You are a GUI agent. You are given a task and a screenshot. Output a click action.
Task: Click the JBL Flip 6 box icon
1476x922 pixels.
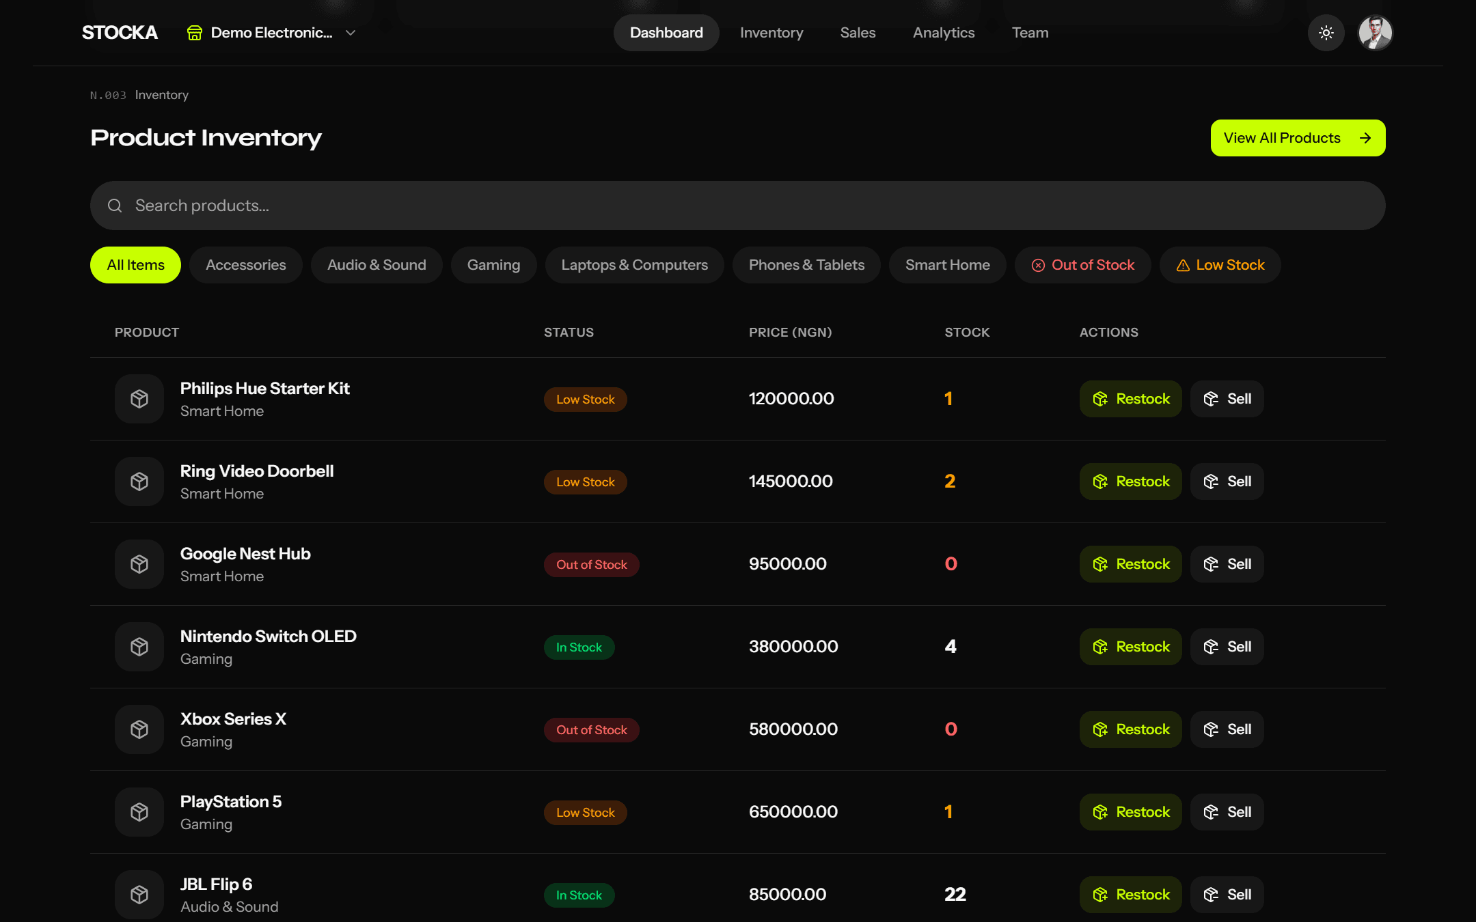click(139, 895)
